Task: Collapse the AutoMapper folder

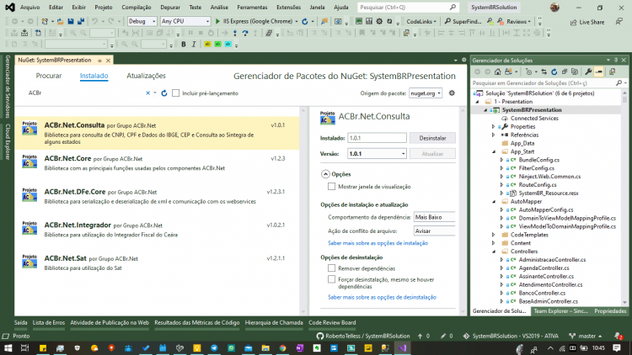Action: (x=493, y=201)
